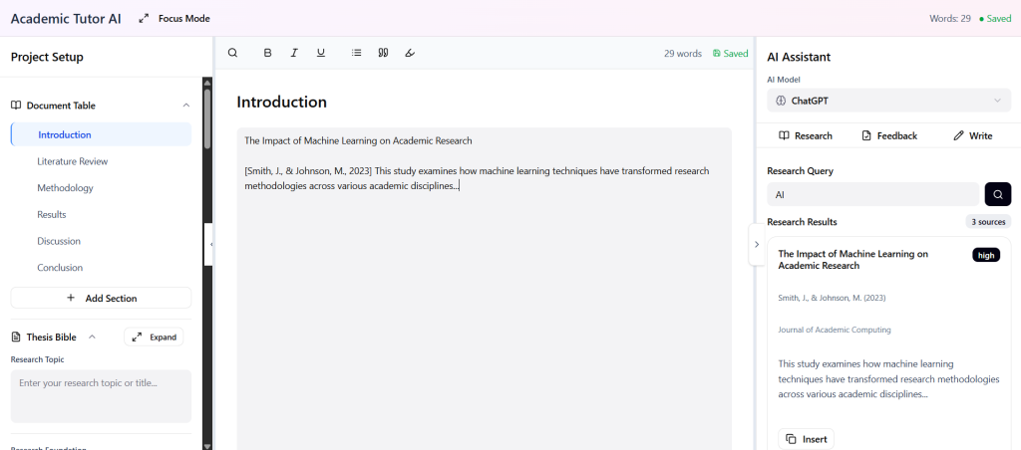Open the ChatGPT AI model dropdown
This screenshot has height=450, width=1021.
pyautogui.click(x=888, y=101)
